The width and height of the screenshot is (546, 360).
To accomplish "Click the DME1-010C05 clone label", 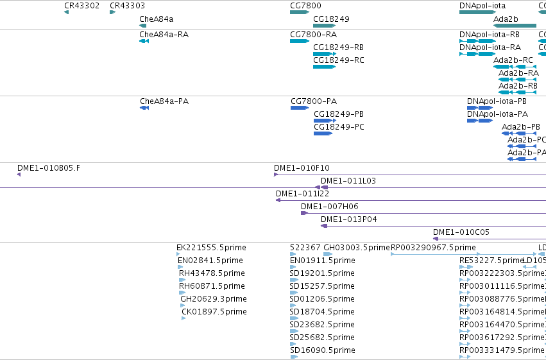I will coord(461,232).
